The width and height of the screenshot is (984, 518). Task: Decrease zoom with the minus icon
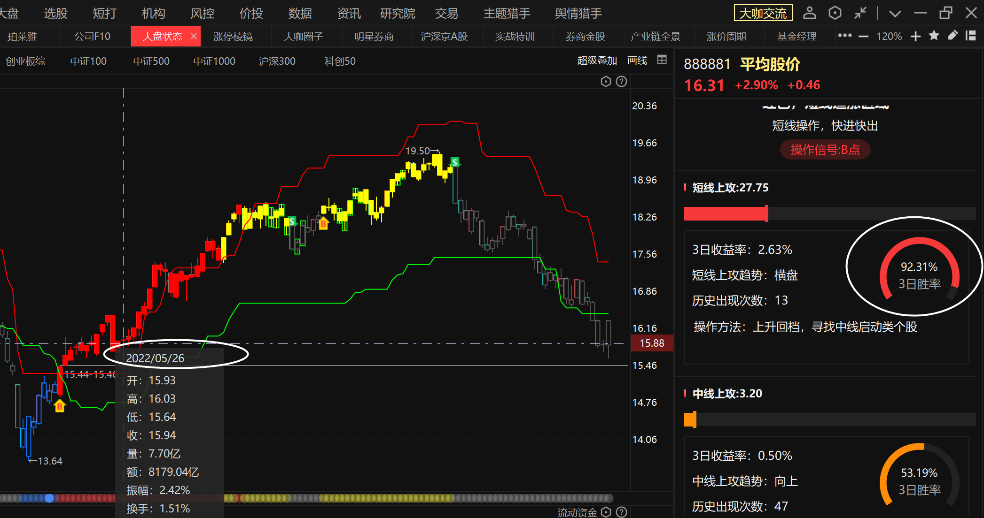863,36
